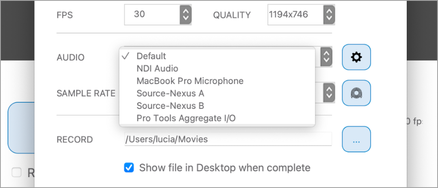This screenshot has width=438, height=188.
Task: Select Default audio option
Action: point(151,56)
